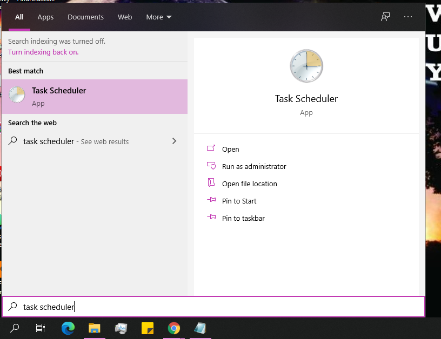Image resolution: width=441 pixels, height=339 pixels.
Task: Open the monitor chart app on taskbar
Action: [x=121, y=328]
